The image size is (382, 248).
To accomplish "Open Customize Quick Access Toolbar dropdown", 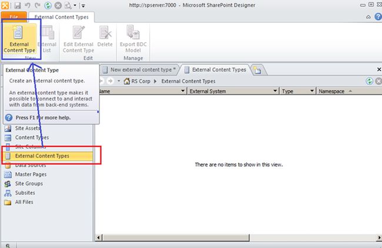I will (83, 5).
